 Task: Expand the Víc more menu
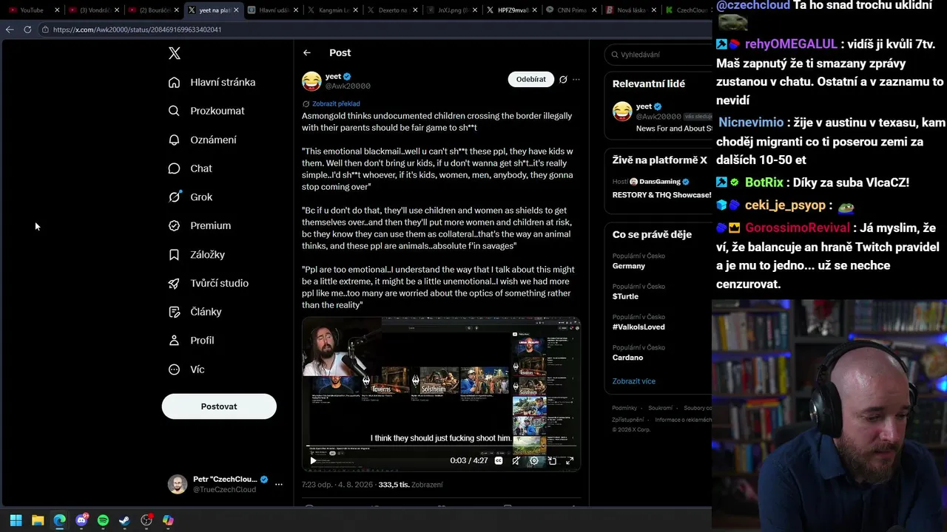(186, 369)
